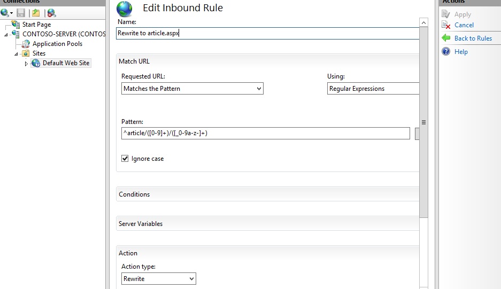Click the green Back to Rules arrow icon
Viewport: 501px width, 289px height.
(446, 38)
